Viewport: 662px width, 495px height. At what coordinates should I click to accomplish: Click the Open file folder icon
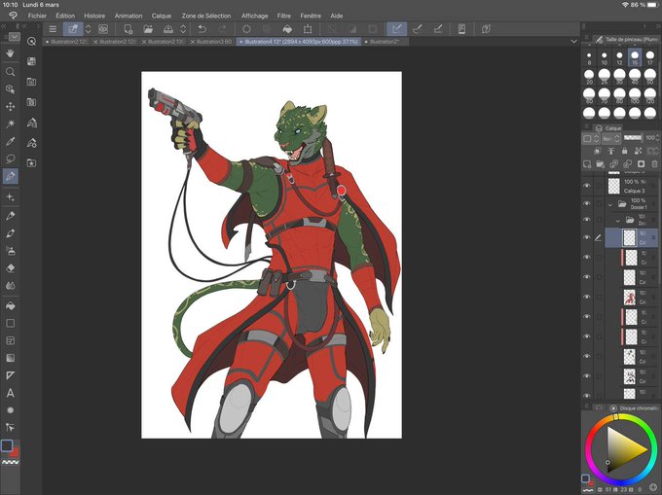148,29
